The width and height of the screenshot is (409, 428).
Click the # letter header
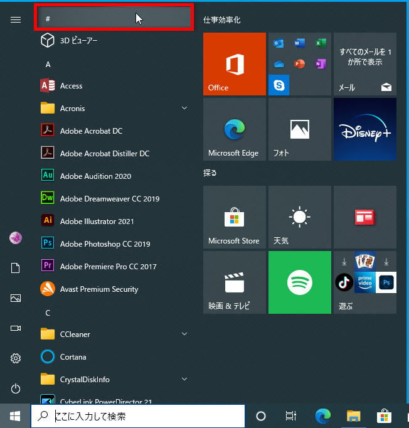point(113,18)
